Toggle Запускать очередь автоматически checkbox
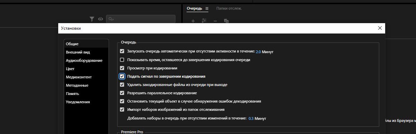 coord(122,51)
